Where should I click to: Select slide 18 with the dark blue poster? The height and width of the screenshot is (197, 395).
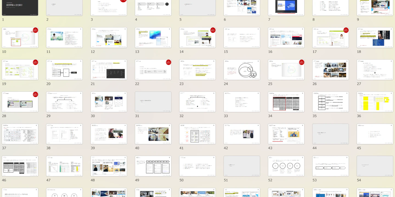click(x=375, y=38)
